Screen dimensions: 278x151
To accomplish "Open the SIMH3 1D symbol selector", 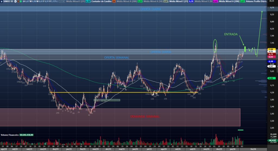I will pos(8,2).
